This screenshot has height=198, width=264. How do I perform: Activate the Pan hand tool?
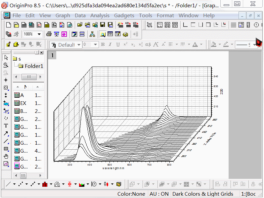[6, 156]
